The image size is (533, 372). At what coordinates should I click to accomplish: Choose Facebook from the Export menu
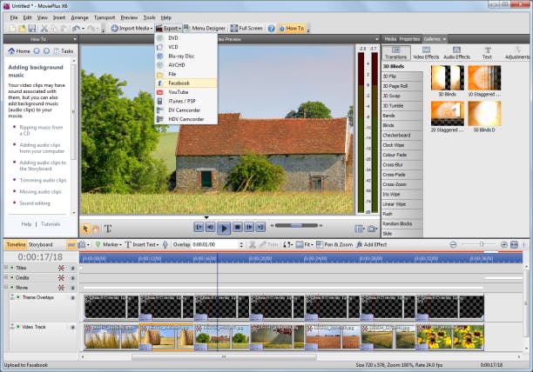(x=179, y=83)
